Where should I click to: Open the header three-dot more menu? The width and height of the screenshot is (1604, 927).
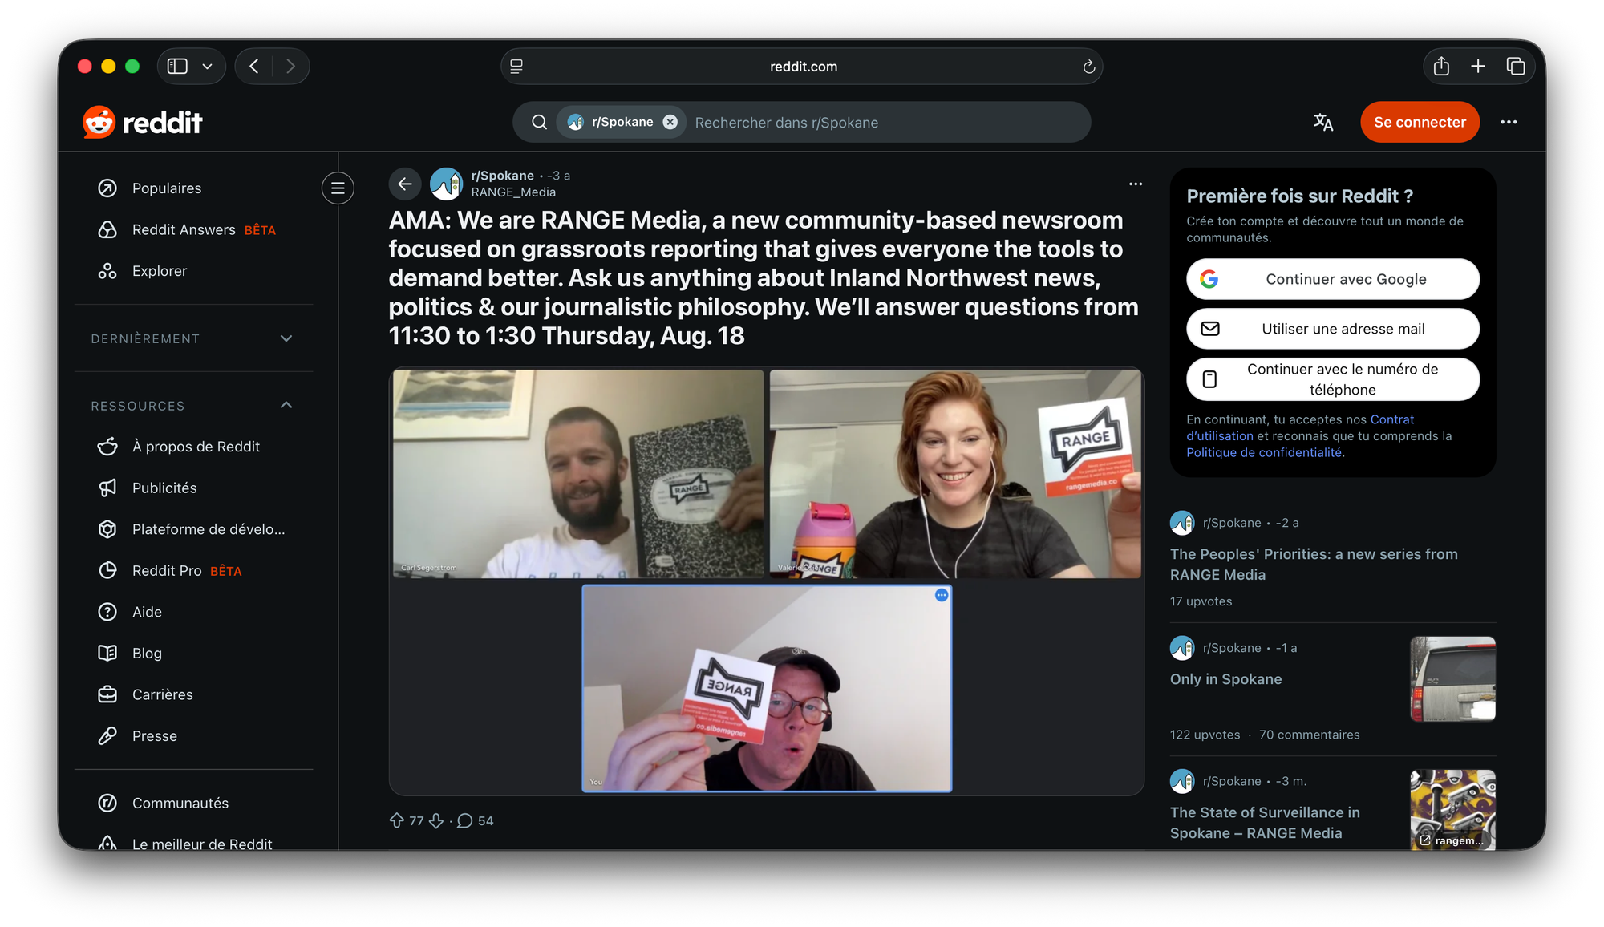(1509, 122)
